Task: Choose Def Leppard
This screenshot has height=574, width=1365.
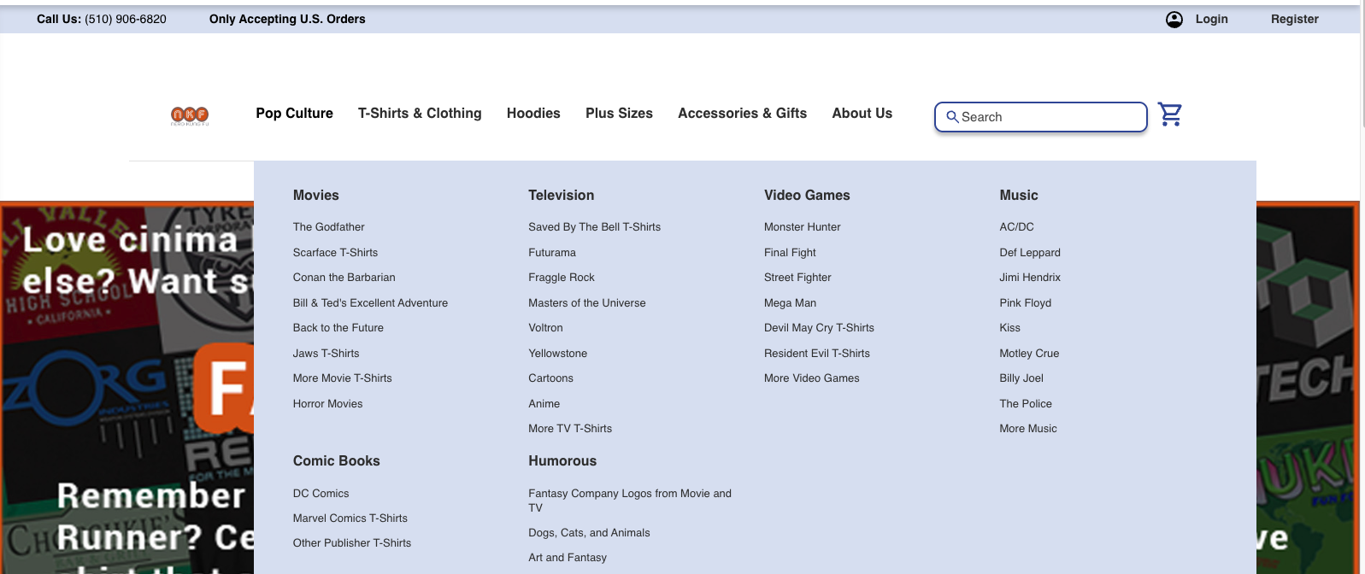Action: point(1030,253)
